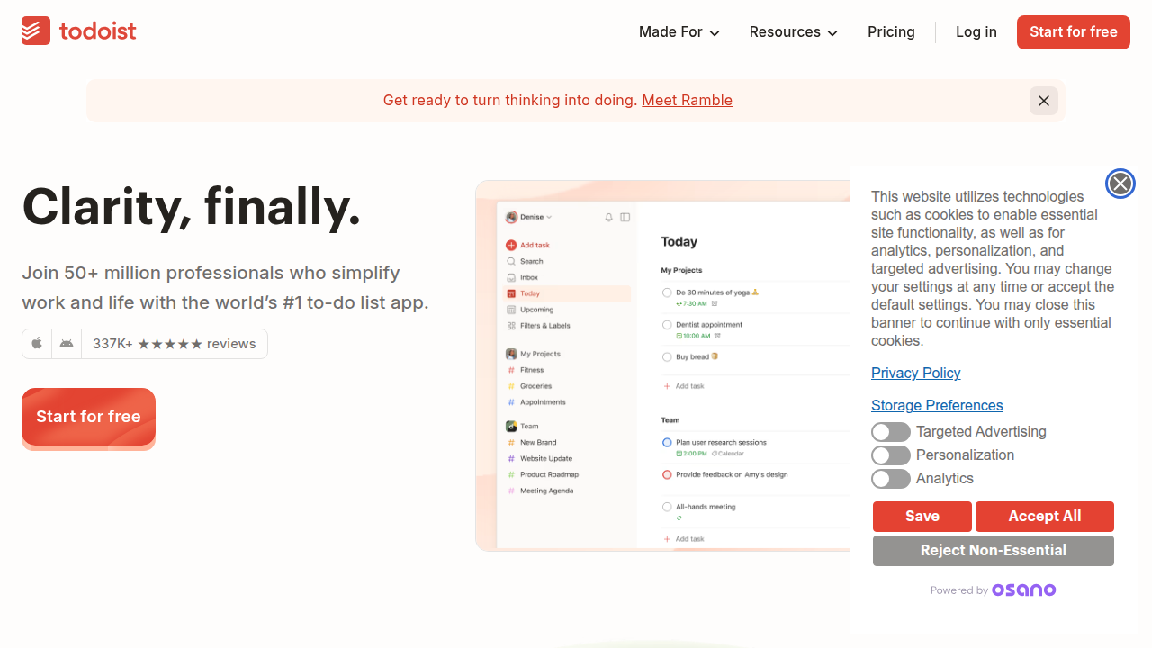Click the Storage Preferences link

coord(937,406)
